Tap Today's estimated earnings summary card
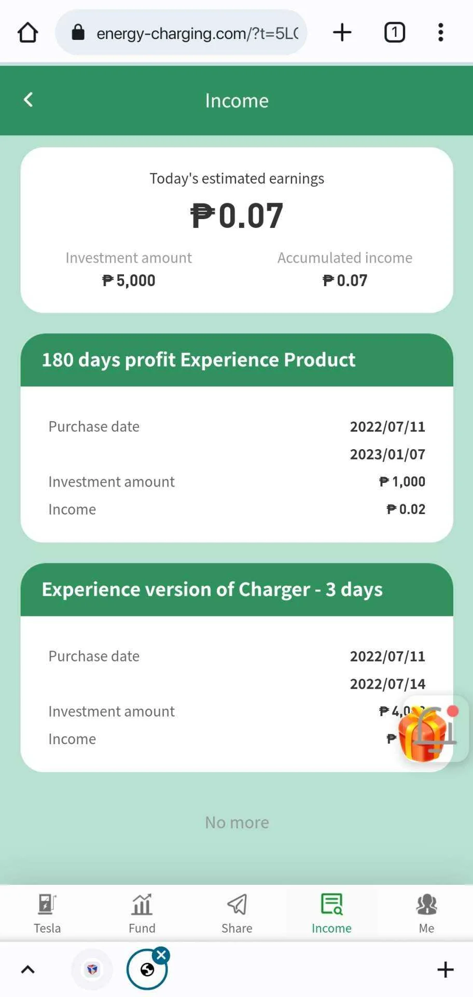Image resolution: width=473 pixels, height=997 pixels. click(236, 230)
